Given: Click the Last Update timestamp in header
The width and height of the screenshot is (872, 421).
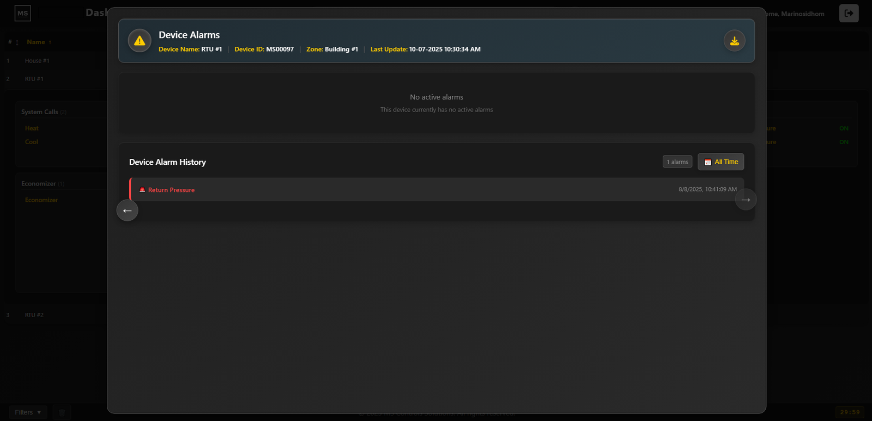Looking at the screenshot, I should pyautogui.click(x=426, y=49).
